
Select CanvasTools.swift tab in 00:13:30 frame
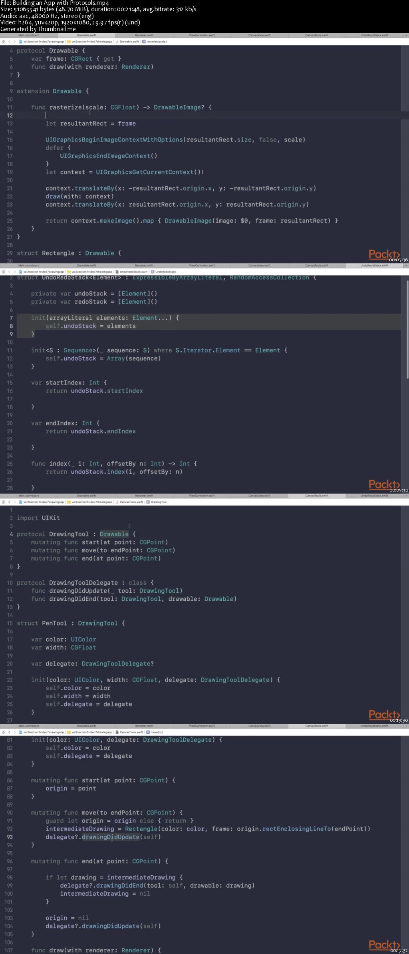(317, 496)
